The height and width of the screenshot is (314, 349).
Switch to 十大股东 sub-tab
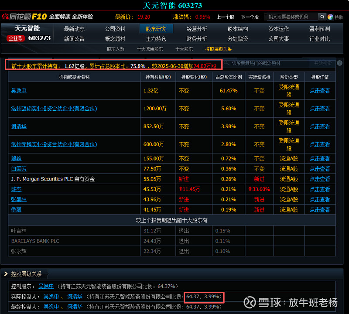pos(184,49)
